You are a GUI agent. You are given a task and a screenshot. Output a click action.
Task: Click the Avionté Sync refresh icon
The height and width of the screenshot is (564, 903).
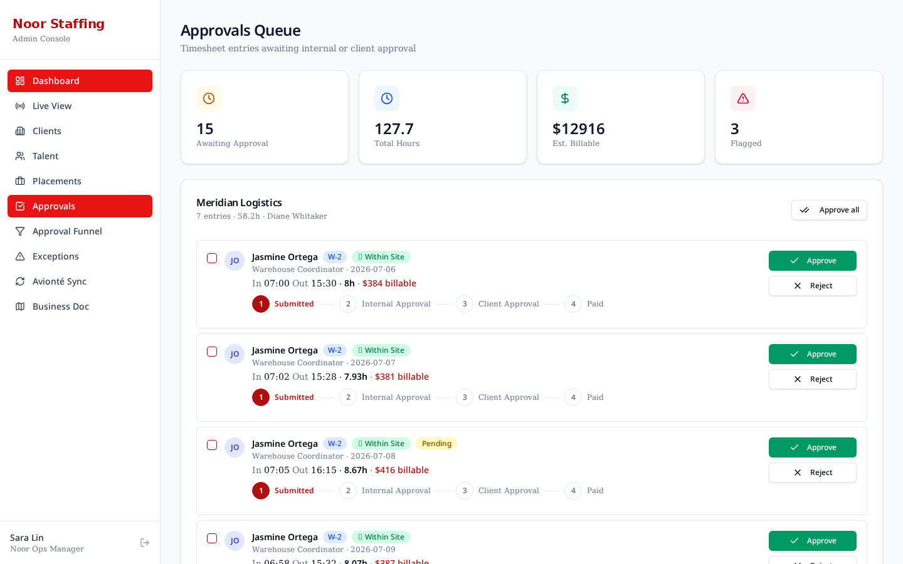coord(20,281)
